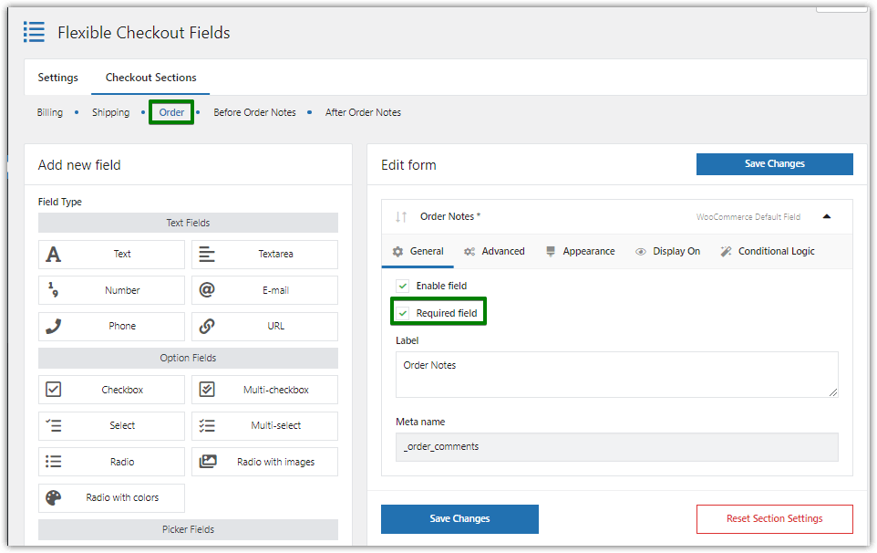
Task: Click the General tab gear icon
Action: click(397, 252)
